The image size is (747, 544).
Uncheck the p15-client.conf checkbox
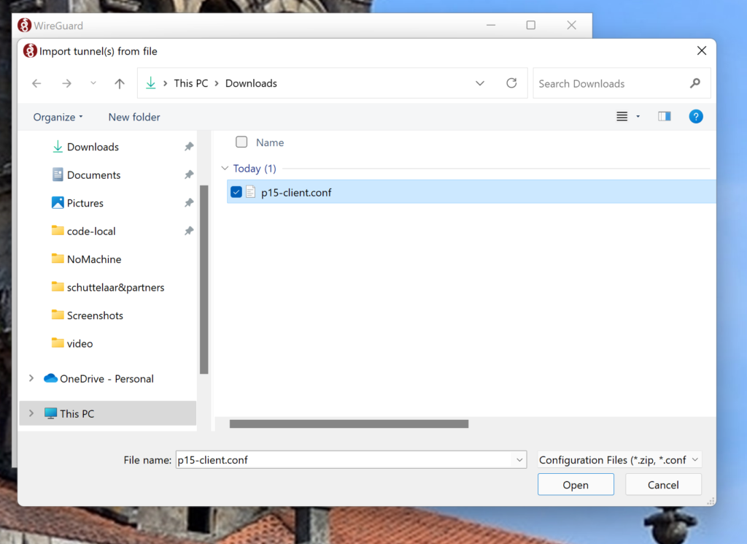[x=236, y=192]
